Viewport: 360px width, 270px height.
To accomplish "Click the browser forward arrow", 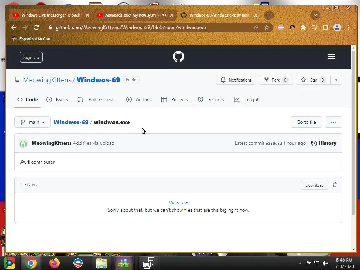I will tap(25, 27).
